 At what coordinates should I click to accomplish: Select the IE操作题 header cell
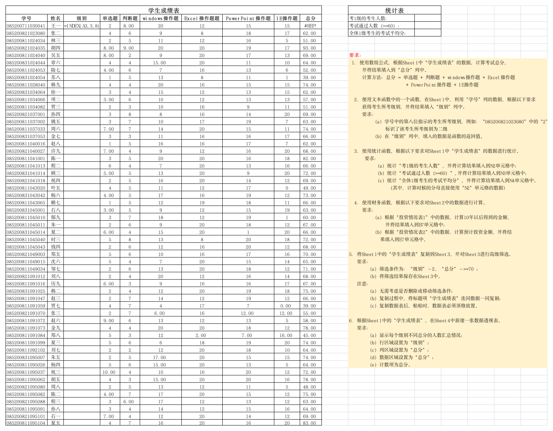pyautogui.click(x=287, y=18)
